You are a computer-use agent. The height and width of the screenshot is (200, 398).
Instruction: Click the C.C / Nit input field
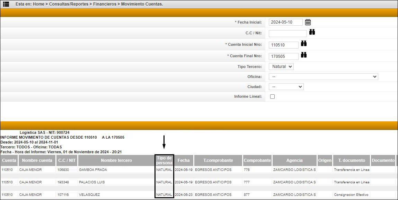tap(288, 34)
